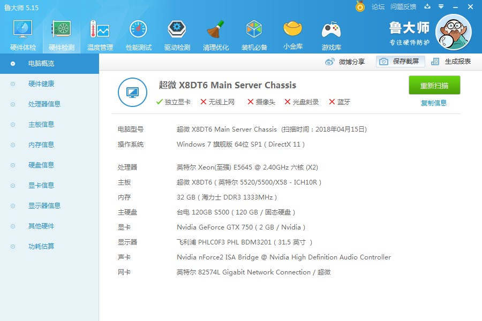
Task: Share via 微博分享 Weibo button
Action: pos(345,62)
